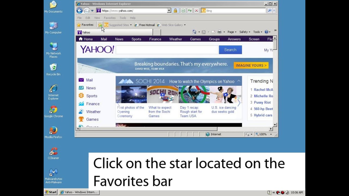Click the Games trophy icon in sidebar

click(81, 119)
